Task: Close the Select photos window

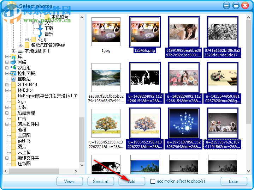Action: (245, 6)
